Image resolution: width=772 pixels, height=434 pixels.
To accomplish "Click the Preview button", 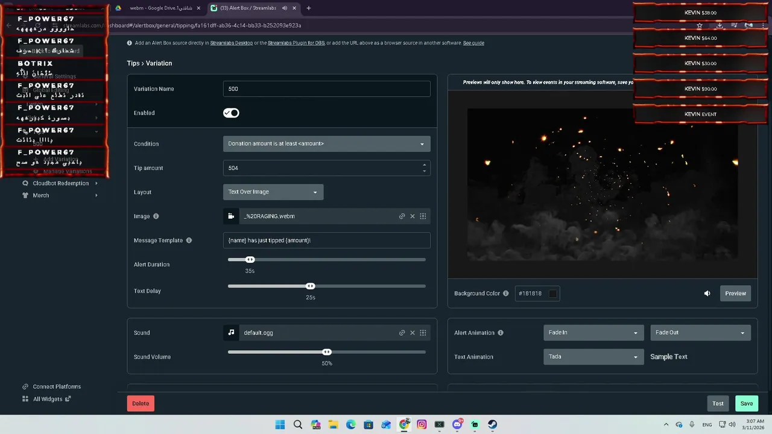I will coord(735,294).
